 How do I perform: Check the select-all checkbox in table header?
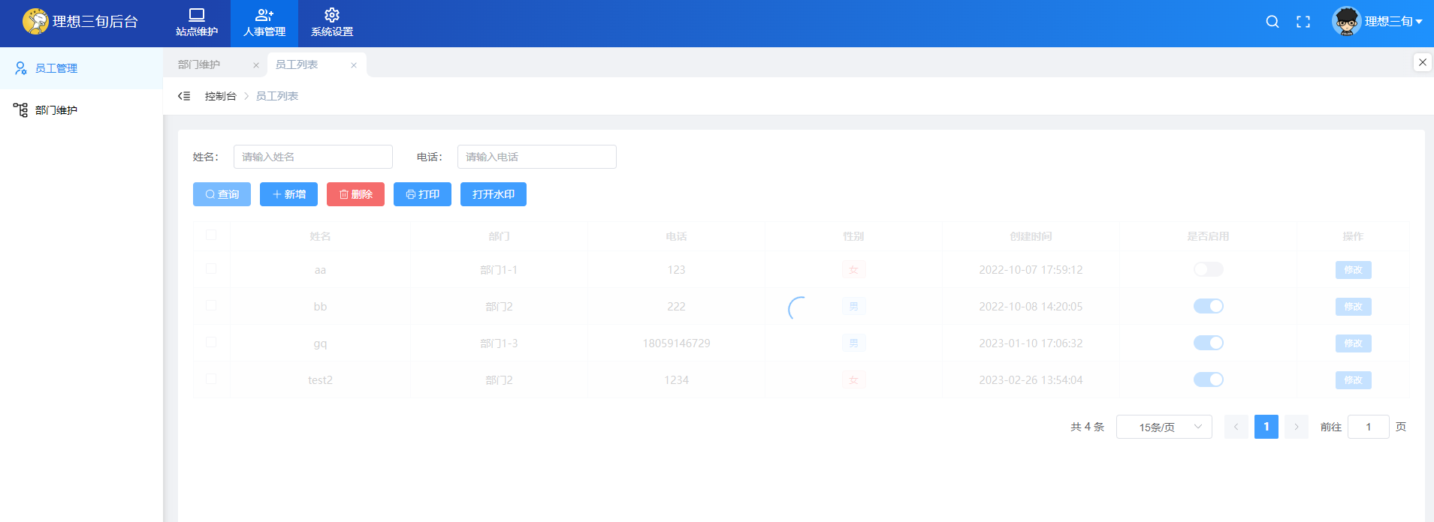tap(211, 235)
